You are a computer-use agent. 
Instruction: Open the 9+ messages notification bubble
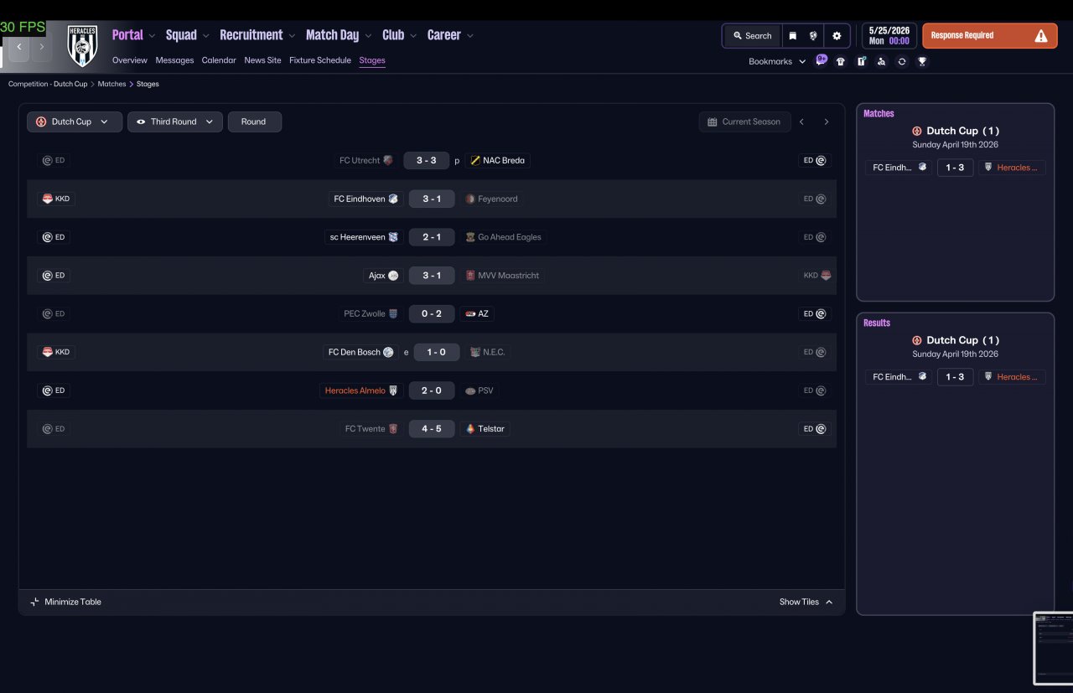click(822, 60)
